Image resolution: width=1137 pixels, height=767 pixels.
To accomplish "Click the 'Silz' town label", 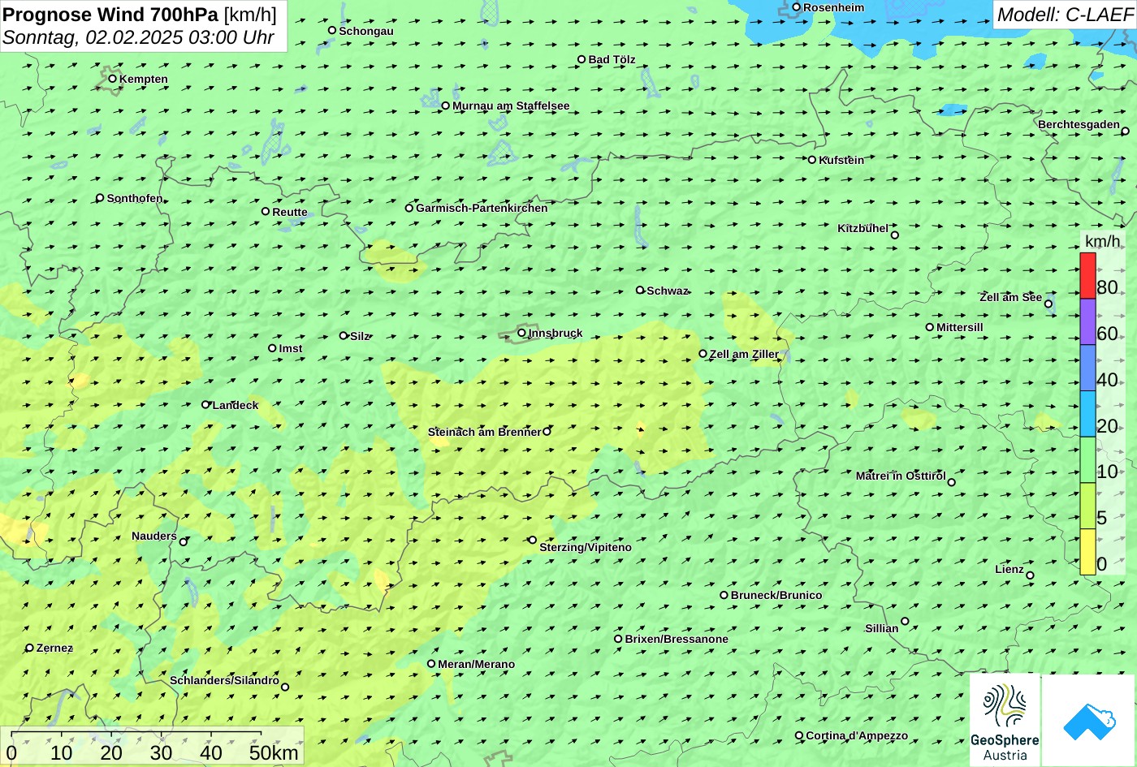I will pos(360,336).
